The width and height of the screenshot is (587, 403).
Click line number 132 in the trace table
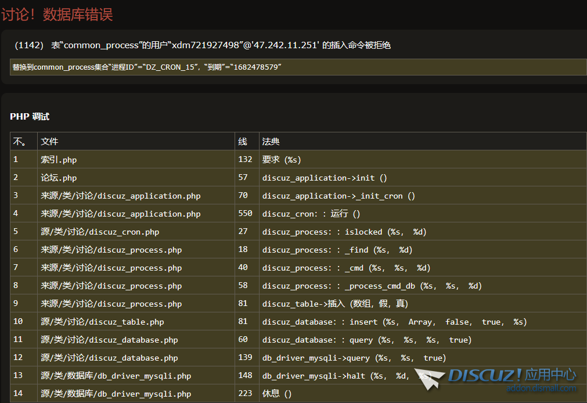244,159
